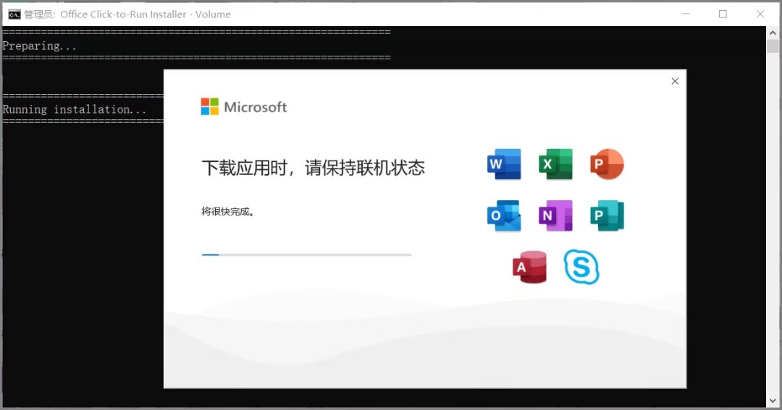The width and height of the screenshot is (782, 410).
Task: Click the Outlook app icon
Action: pos(504,215)
